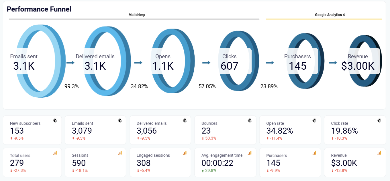
Task: Click the Mailchimp icon on Delivered emails card
Action: pyautogui.click(x=185, y=121)
